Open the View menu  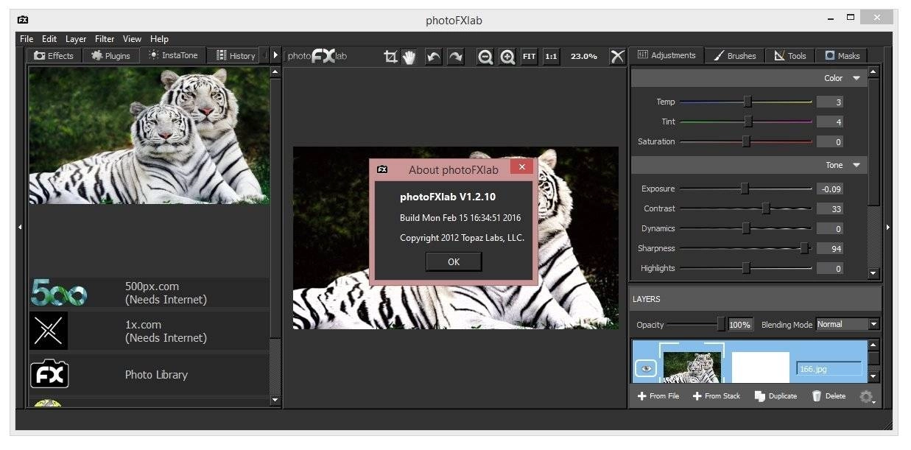click(133, 39)
